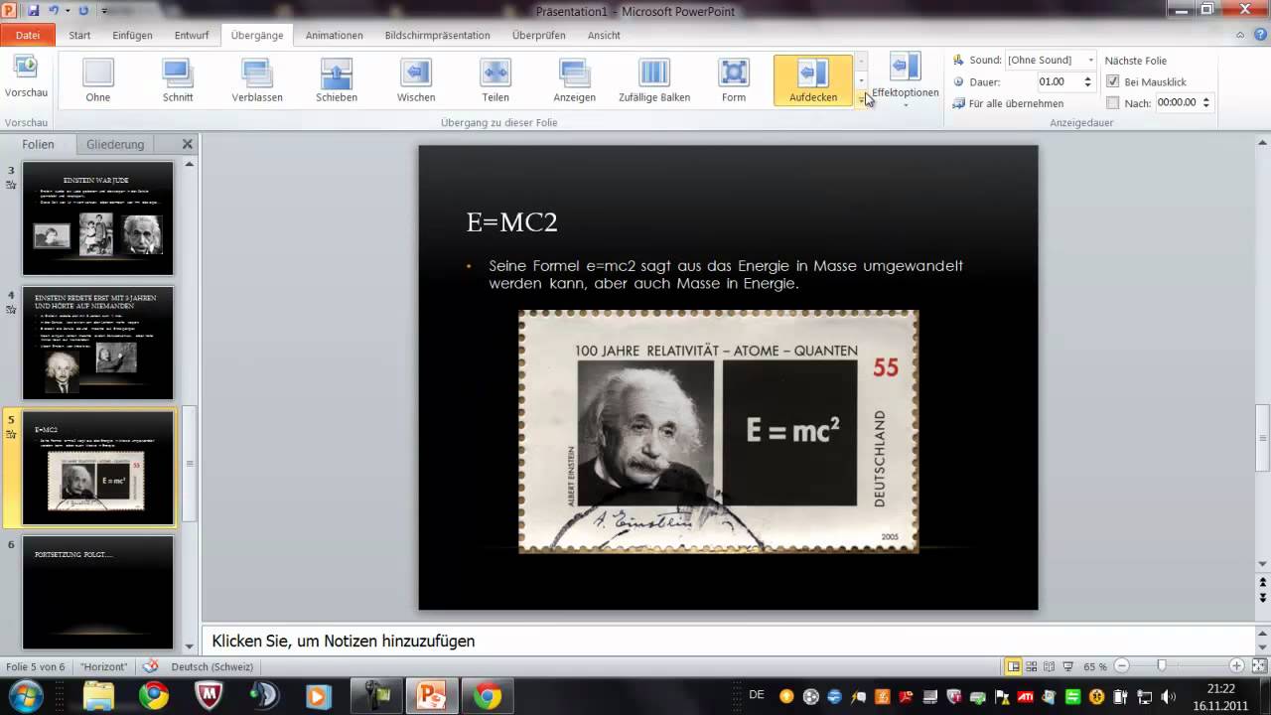Click the 65 % zoom level button

coord(1095,666)
